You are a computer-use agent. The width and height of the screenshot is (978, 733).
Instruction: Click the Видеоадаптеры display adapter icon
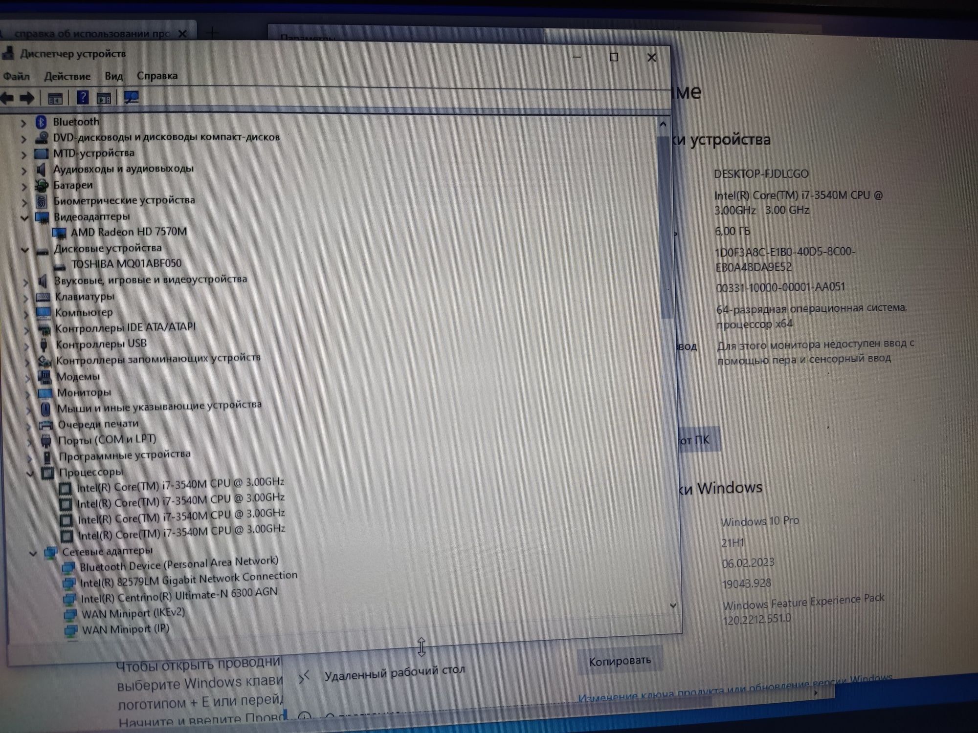[43, 217]
